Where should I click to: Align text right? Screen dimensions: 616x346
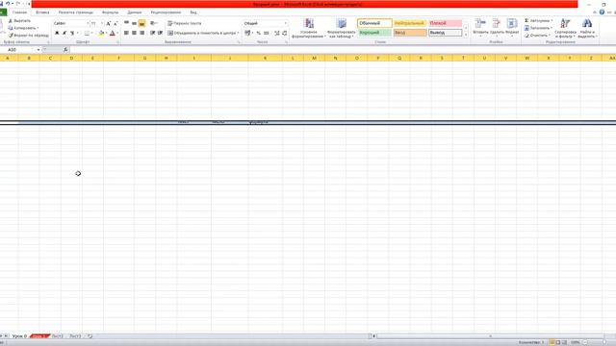click(x=141, y=33)
